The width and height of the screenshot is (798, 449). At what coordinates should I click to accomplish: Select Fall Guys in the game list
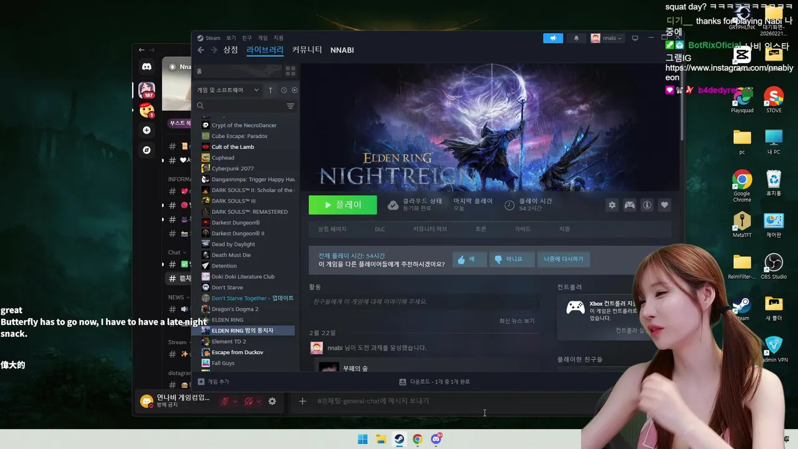pyautogui.click(x=223, y=363)
